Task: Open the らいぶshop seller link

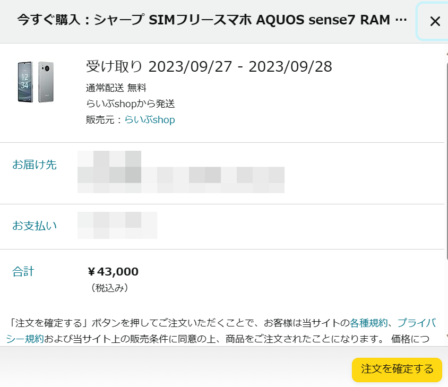Action: [150, 119]
